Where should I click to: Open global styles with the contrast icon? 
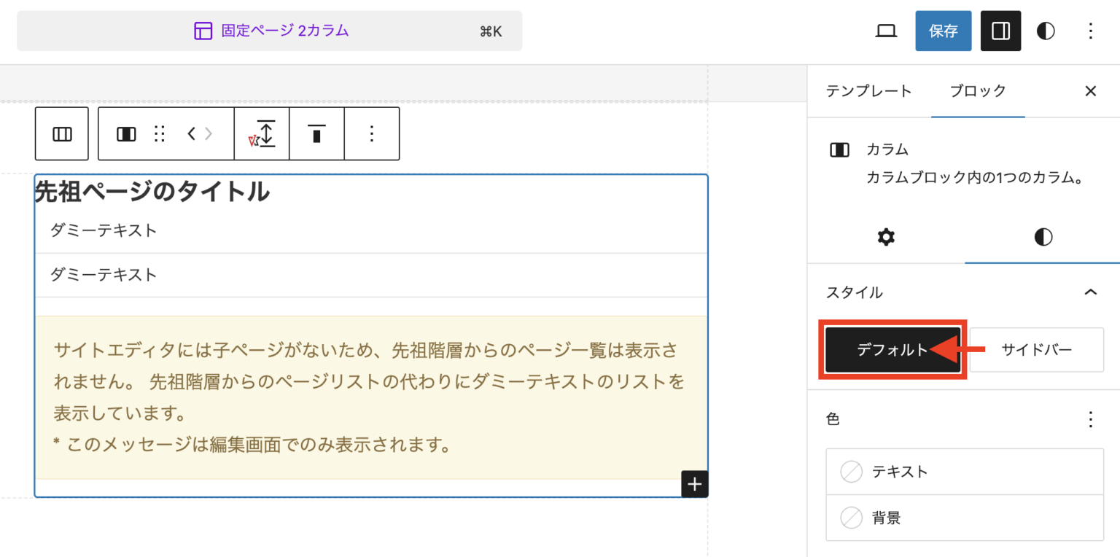[x=1045, y=31]
